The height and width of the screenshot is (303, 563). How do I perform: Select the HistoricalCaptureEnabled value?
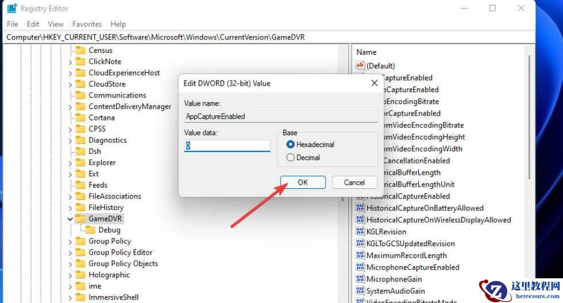408,196
